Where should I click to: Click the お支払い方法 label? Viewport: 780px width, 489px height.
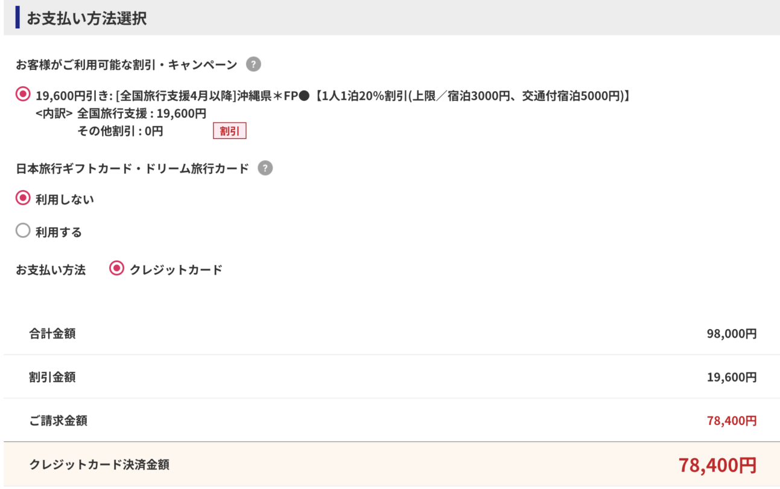point(51,270)
